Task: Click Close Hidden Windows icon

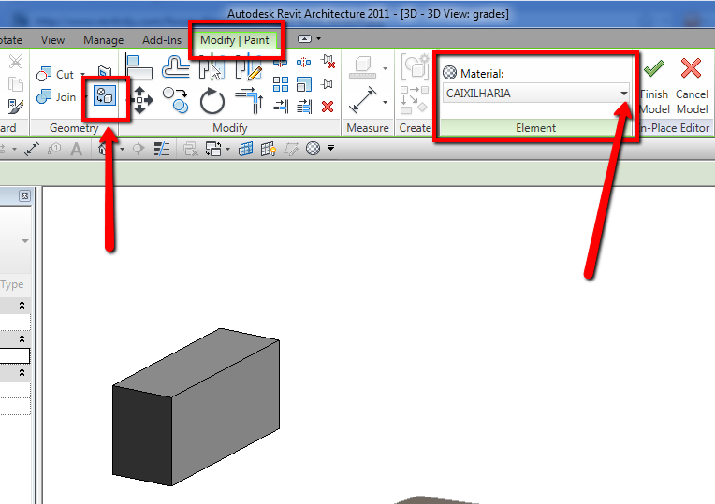Action: (191, 149)
